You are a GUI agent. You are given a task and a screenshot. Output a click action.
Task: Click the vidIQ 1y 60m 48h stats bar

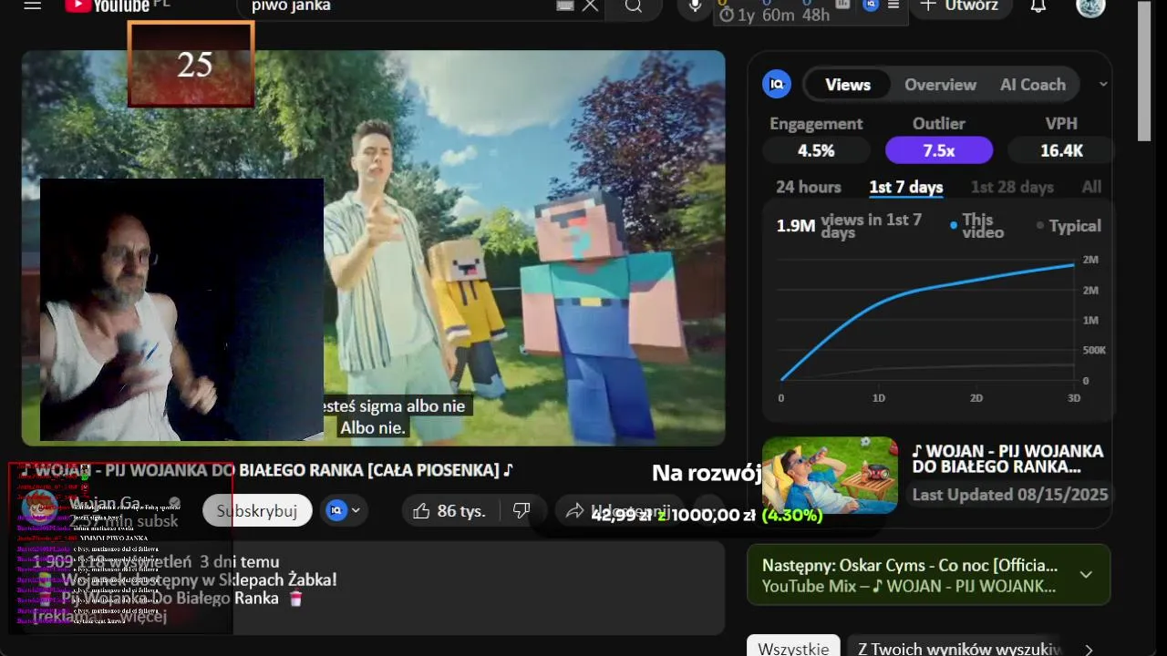(x=811, y=12)
